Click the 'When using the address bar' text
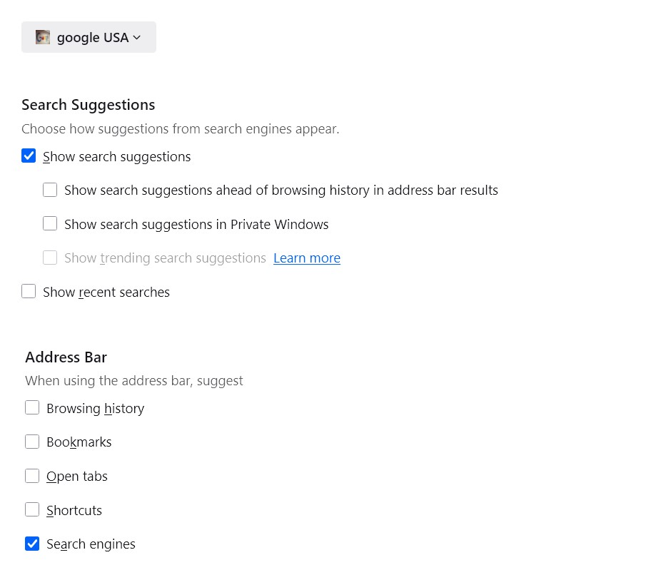The image size is (666, 565). (x=133, y=381)
